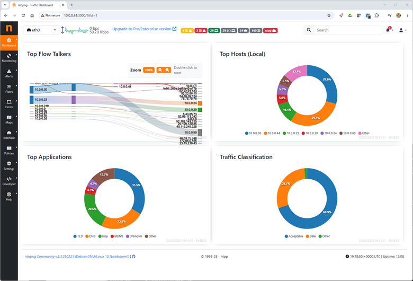Viewport: 413px width, 281px height.
Task: Open the Policies sidebar section
Action: [9, 151]
